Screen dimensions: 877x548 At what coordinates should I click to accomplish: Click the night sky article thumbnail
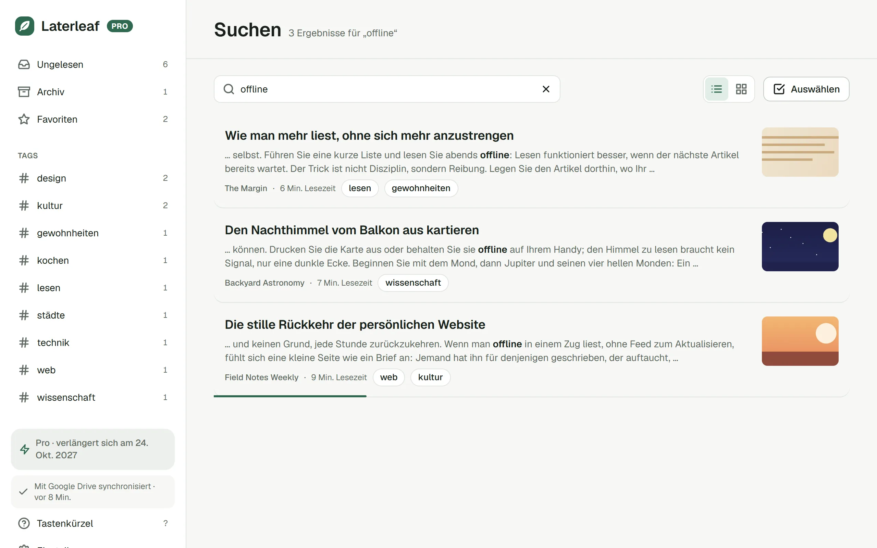point(800,247)
